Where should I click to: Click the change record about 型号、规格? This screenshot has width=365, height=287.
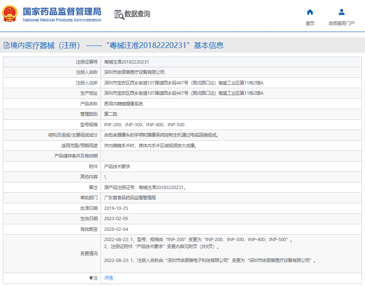tap(198, 239)
